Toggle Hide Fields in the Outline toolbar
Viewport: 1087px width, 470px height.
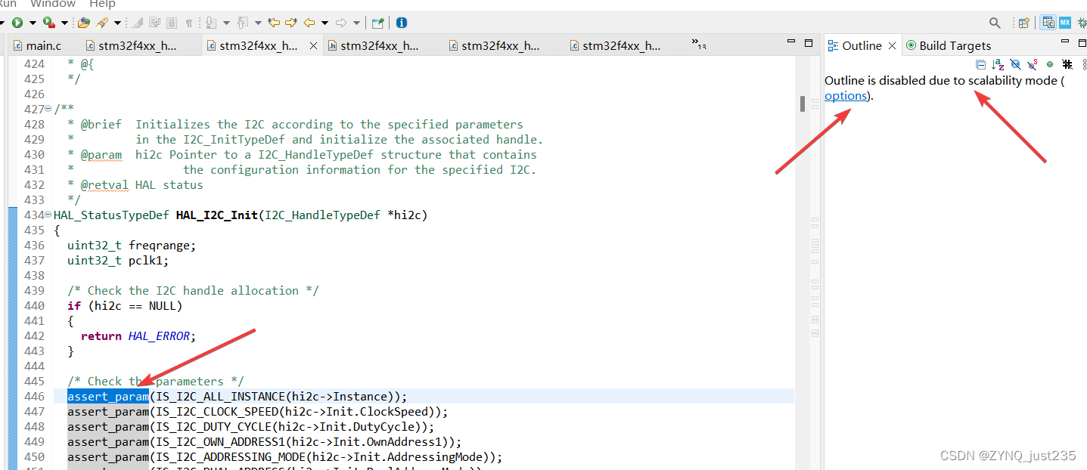point(1015,64)
